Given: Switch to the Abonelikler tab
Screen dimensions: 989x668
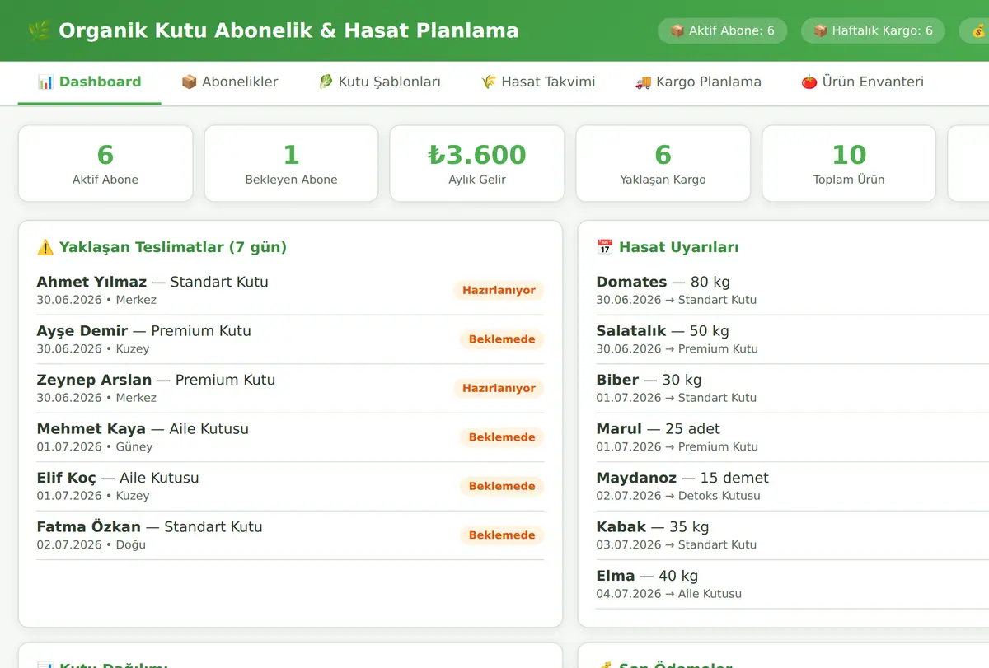Looking at the screenshot, I should [230, 82].
